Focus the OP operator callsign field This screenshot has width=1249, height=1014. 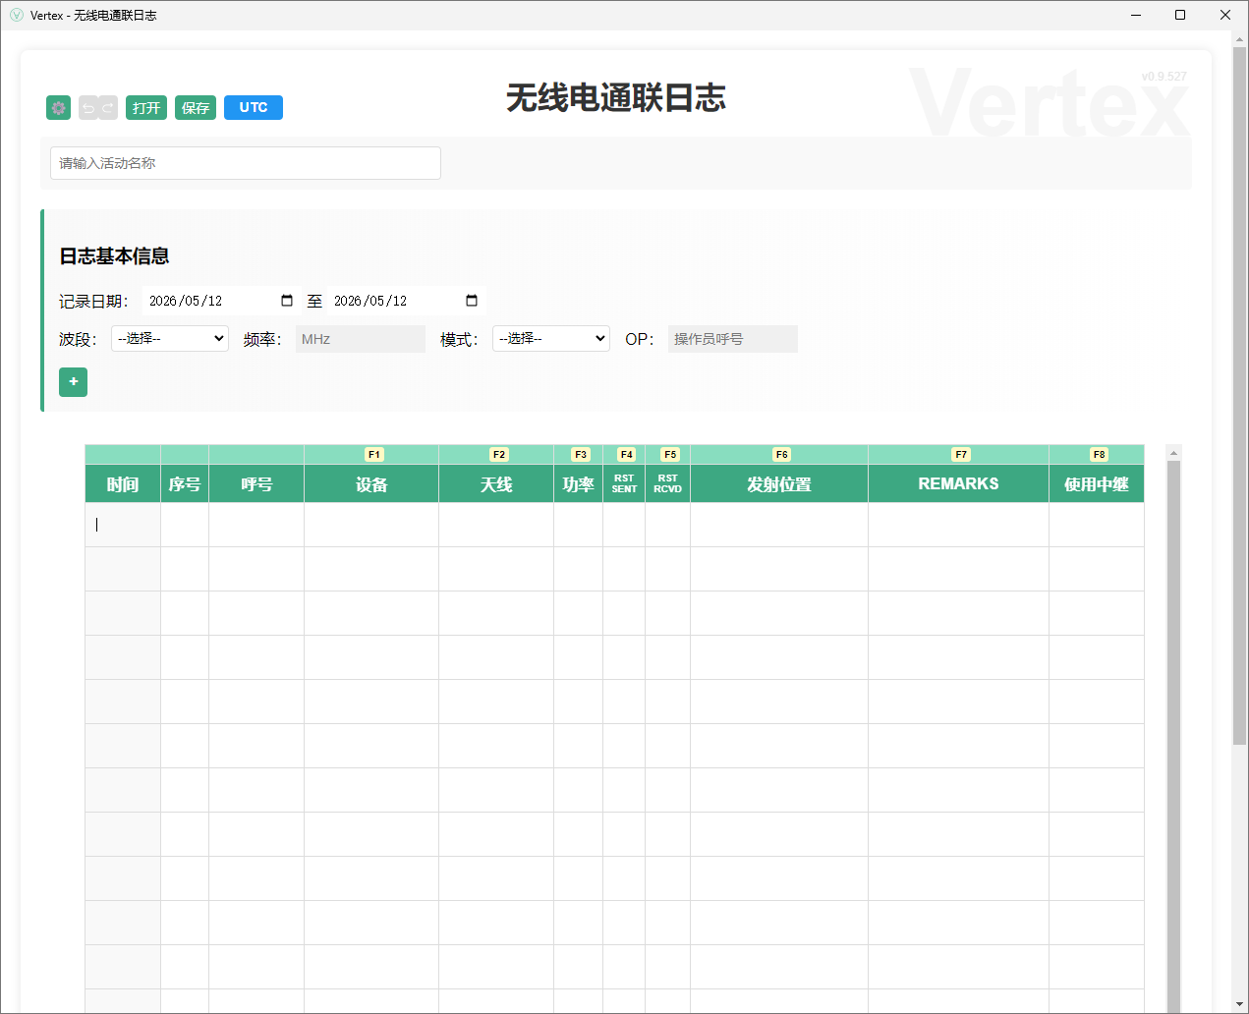point(733,339)
